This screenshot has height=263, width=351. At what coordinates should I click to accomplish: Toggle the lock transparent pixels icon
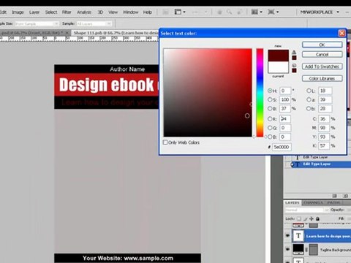(x=299, y=218)
